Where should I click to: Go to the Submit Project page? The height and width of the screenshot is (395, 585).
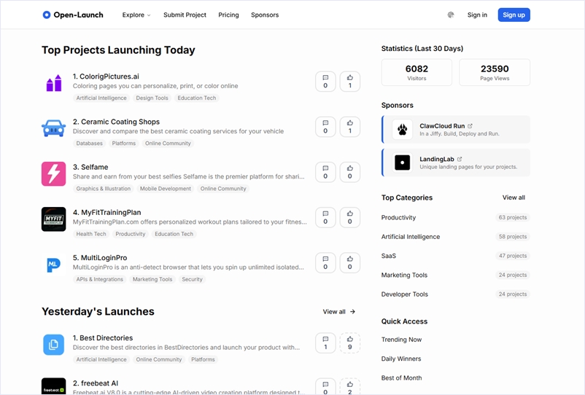(185, 15)
